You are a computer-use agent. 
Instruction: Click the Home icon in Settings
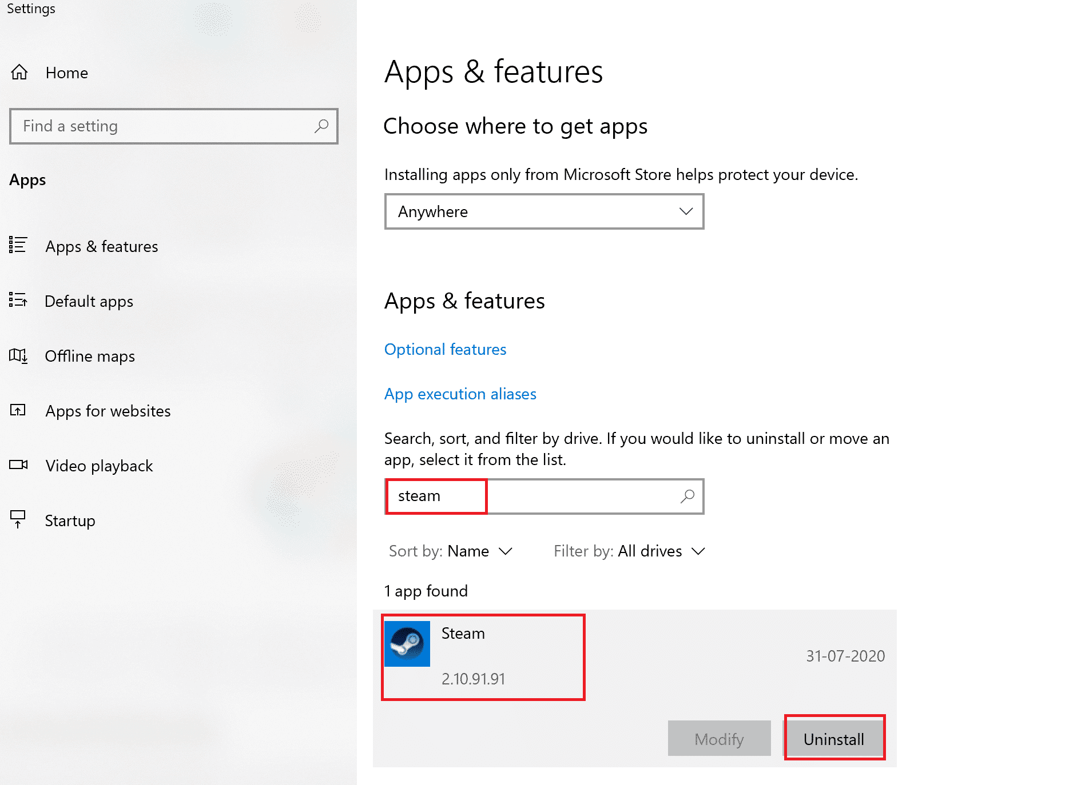[19, 73]
